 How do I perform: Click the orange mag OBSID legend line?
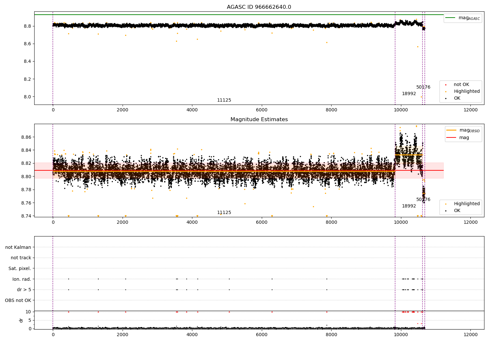[x=452, y=130]
